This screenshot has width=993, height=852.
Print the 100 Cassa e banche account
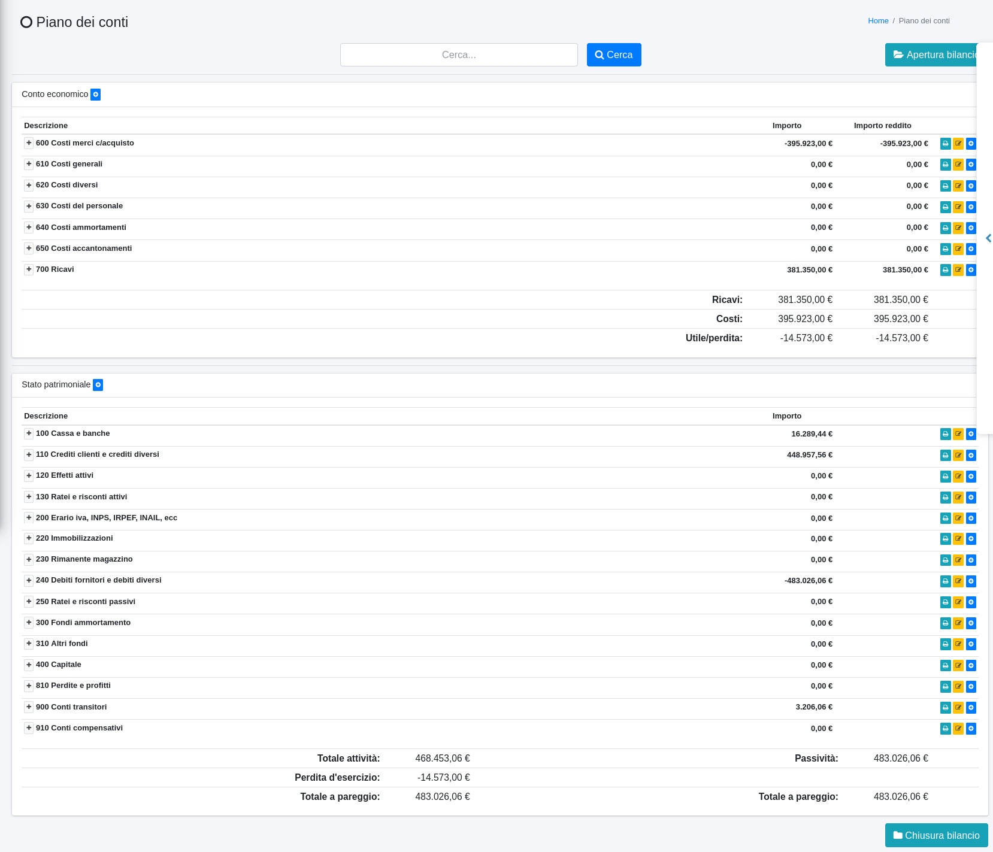pos(945,434)
